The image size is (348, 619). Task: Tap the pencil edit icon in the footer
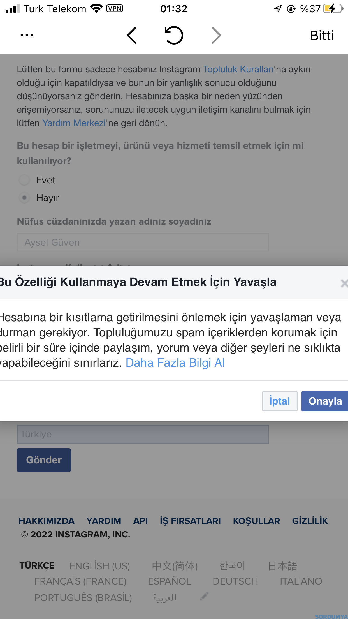[204, 596]
